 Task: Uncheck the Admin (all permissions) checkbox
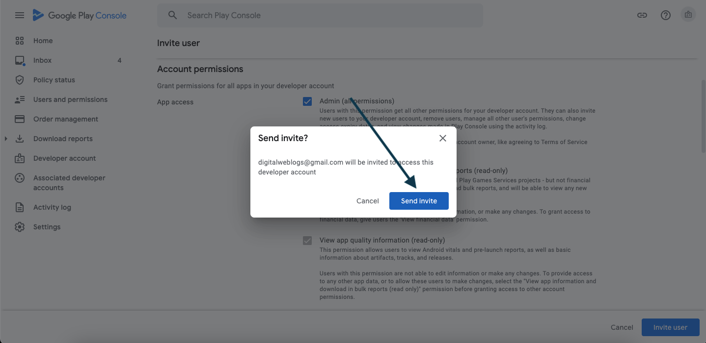pyautogui.click(x=307, y=101)
